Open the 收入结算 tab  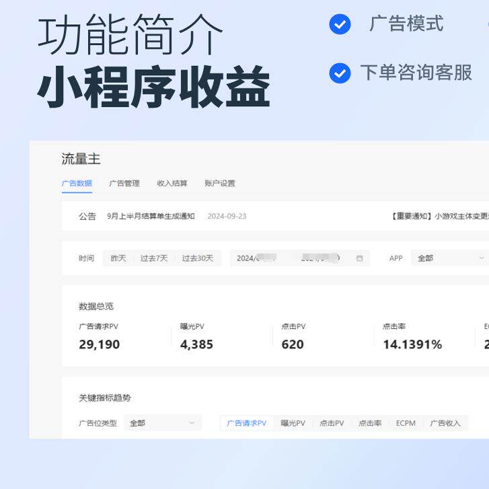click(x=172, y=184)
